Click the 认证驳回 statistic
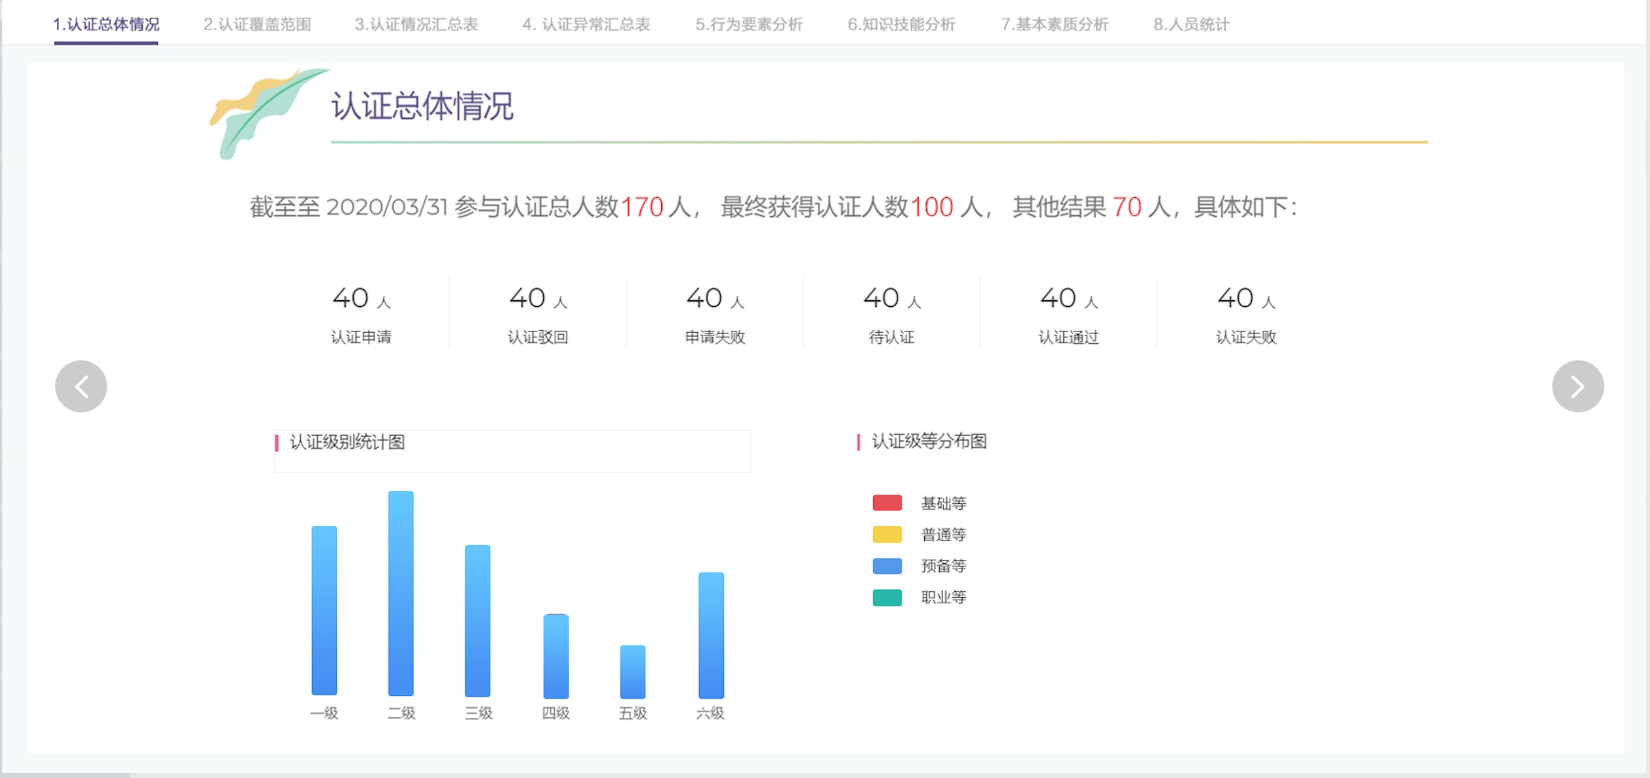 538,337
